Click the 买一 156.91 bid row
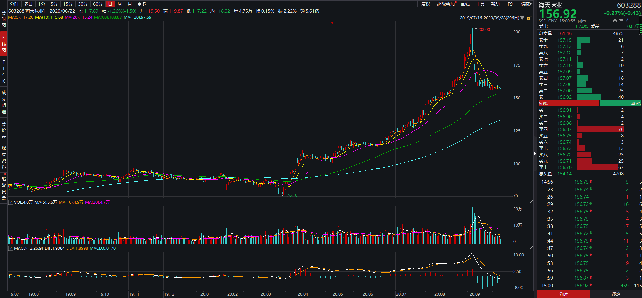 (x=589, y=110)
